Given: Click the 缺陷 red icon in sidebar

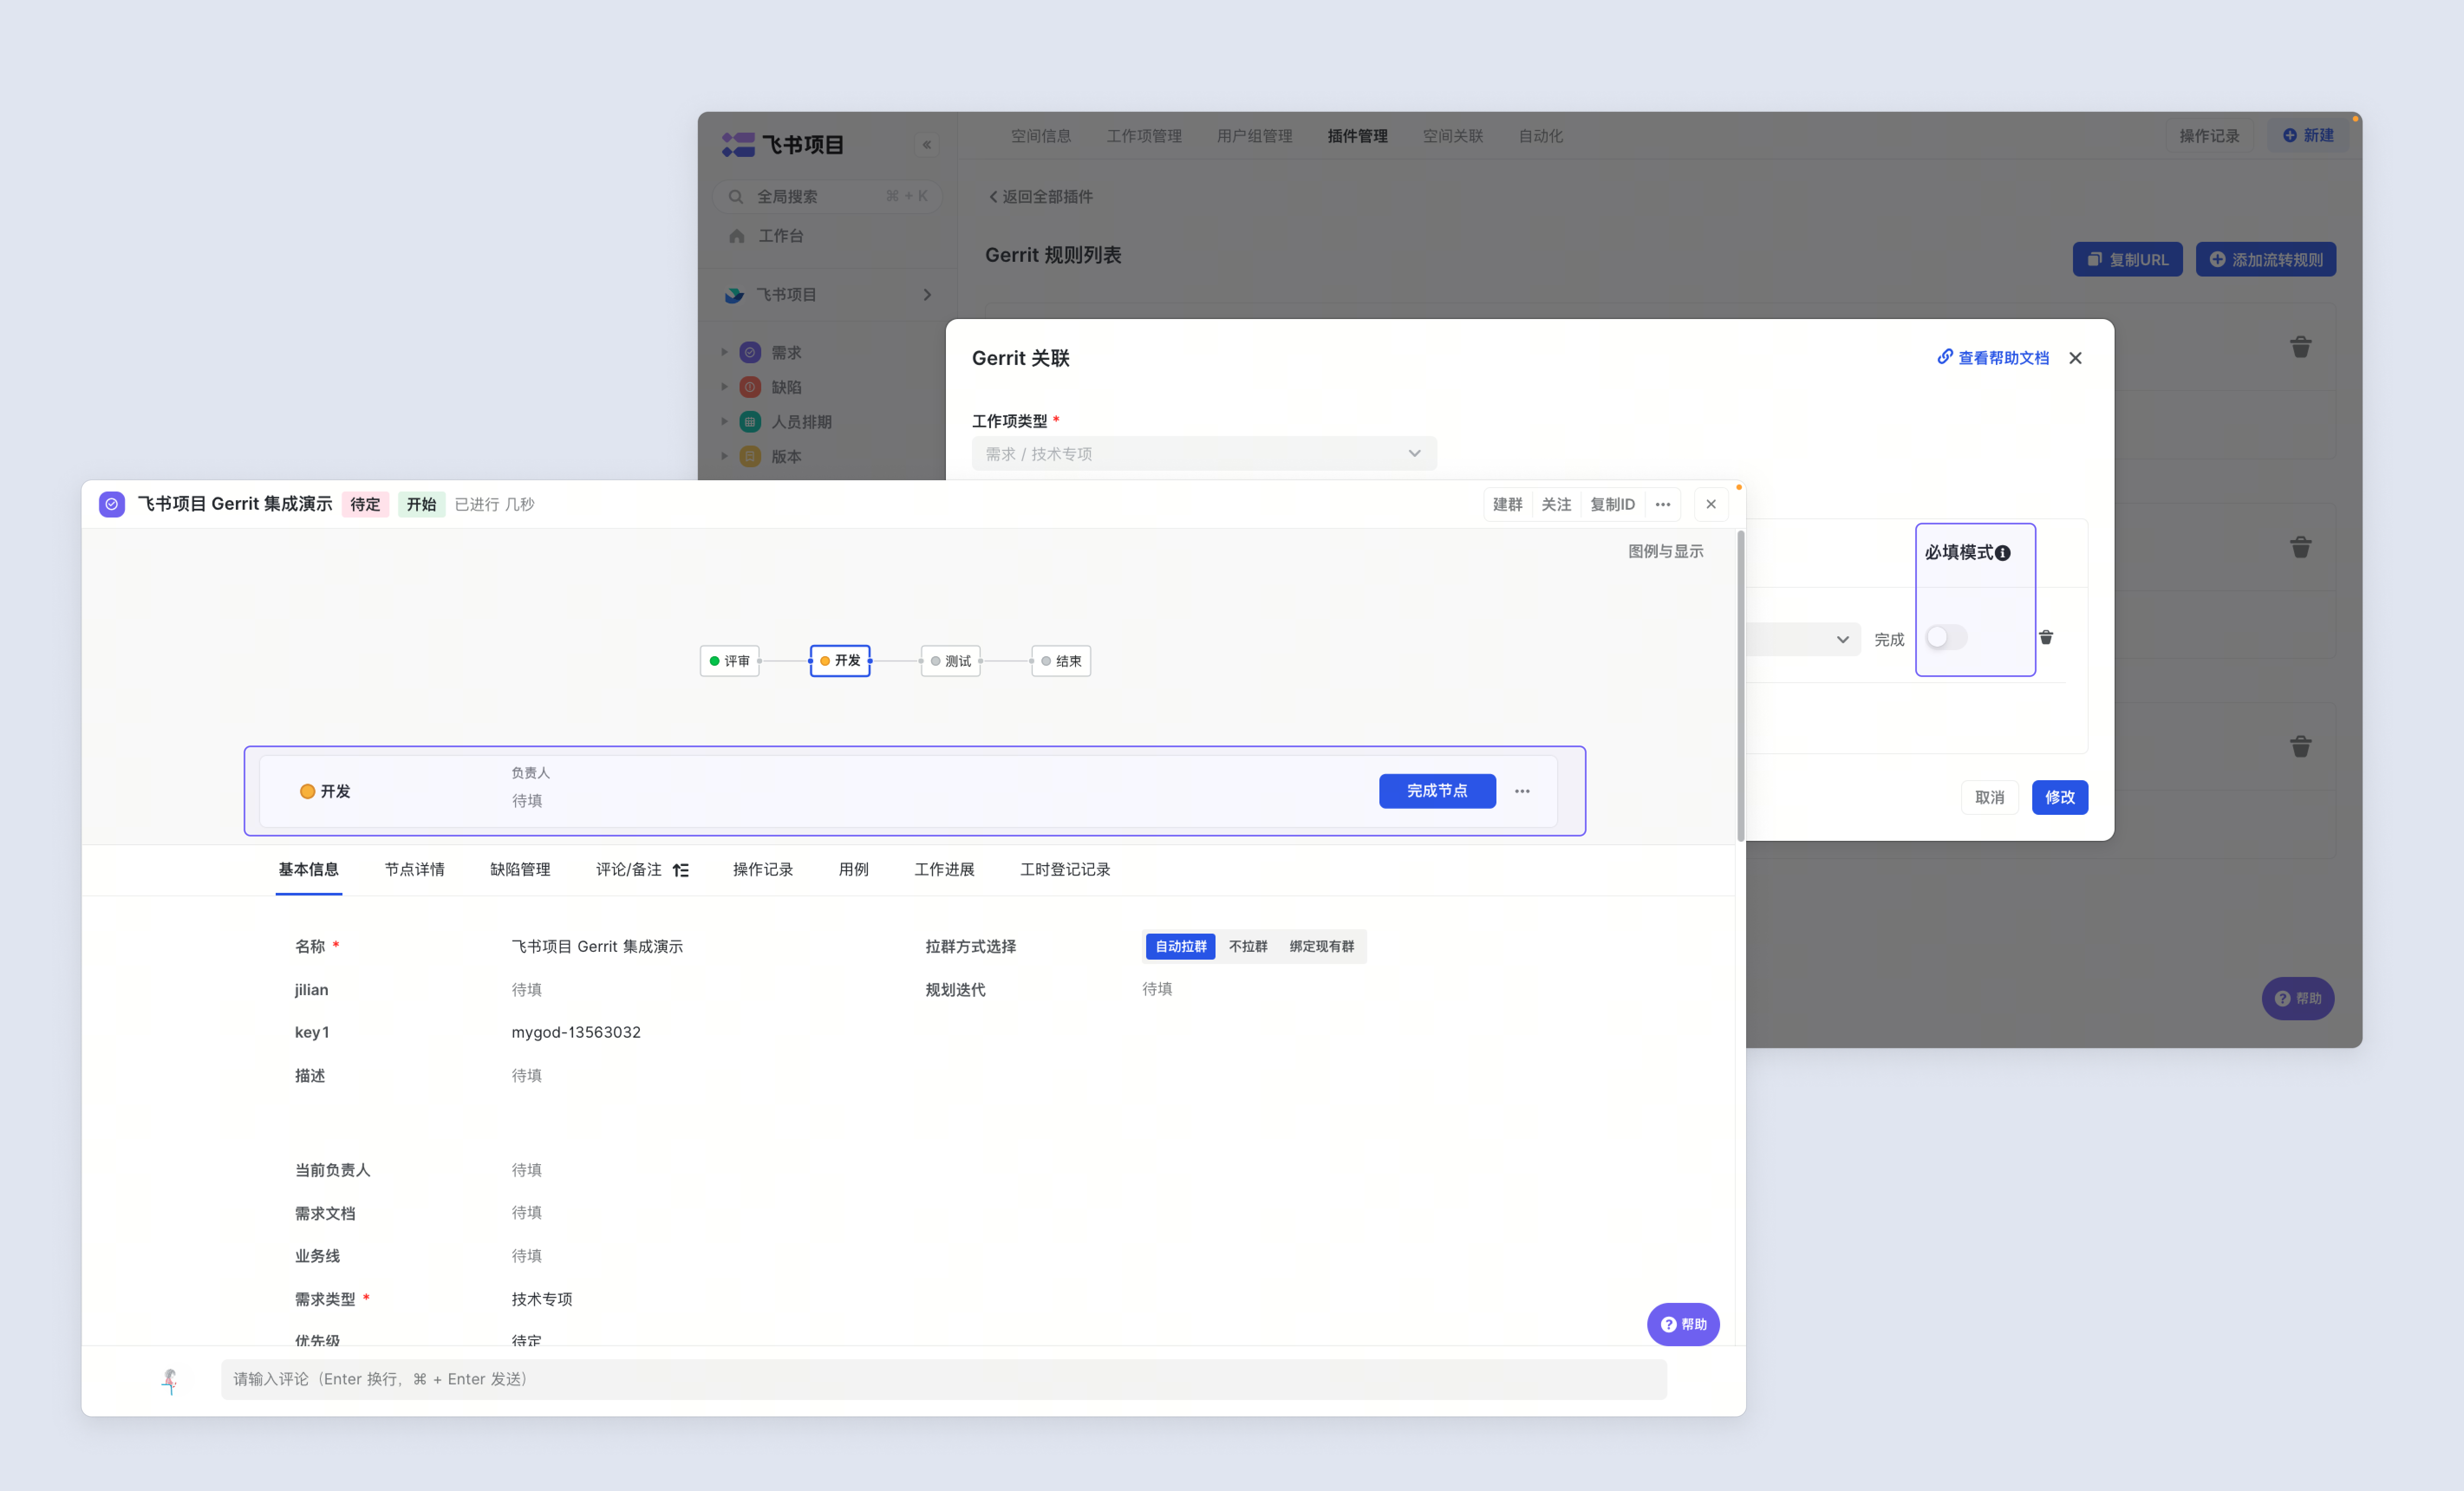Looking at the screenshot, I should pyautogui.click(x=750, y=387).
